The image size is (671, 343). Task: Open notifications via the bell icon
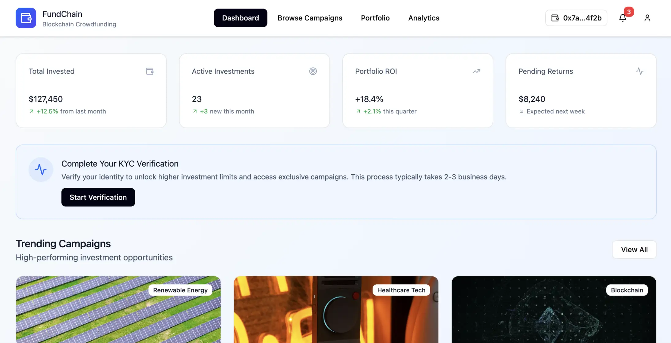(x=623, y=18)
